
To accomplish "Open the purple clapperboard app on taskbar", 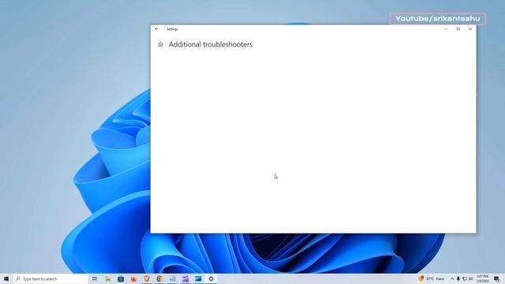I will [x=185, y=278].
